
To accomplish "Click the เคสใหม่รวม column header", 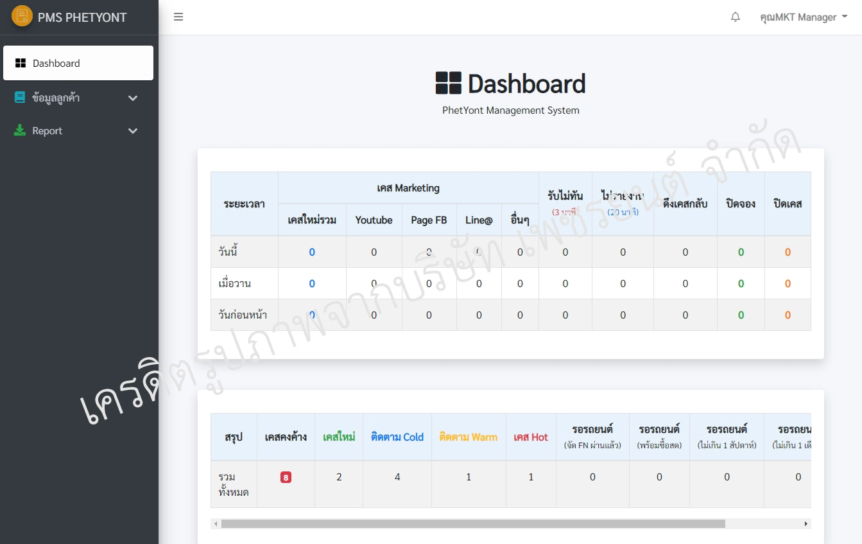I will point(312,220).
